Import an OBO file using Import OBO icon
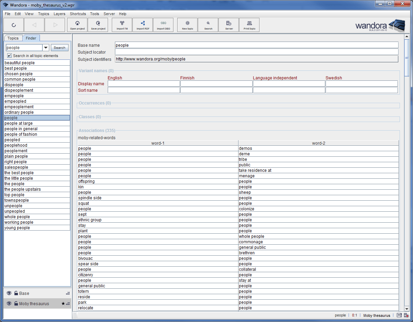Screen dimensions: 413x322 [x=163, y=24]
